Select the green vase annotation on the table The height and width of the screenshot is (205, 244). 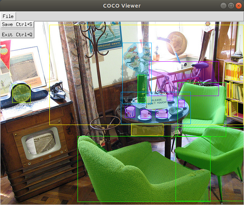click(x=142, y=89)
